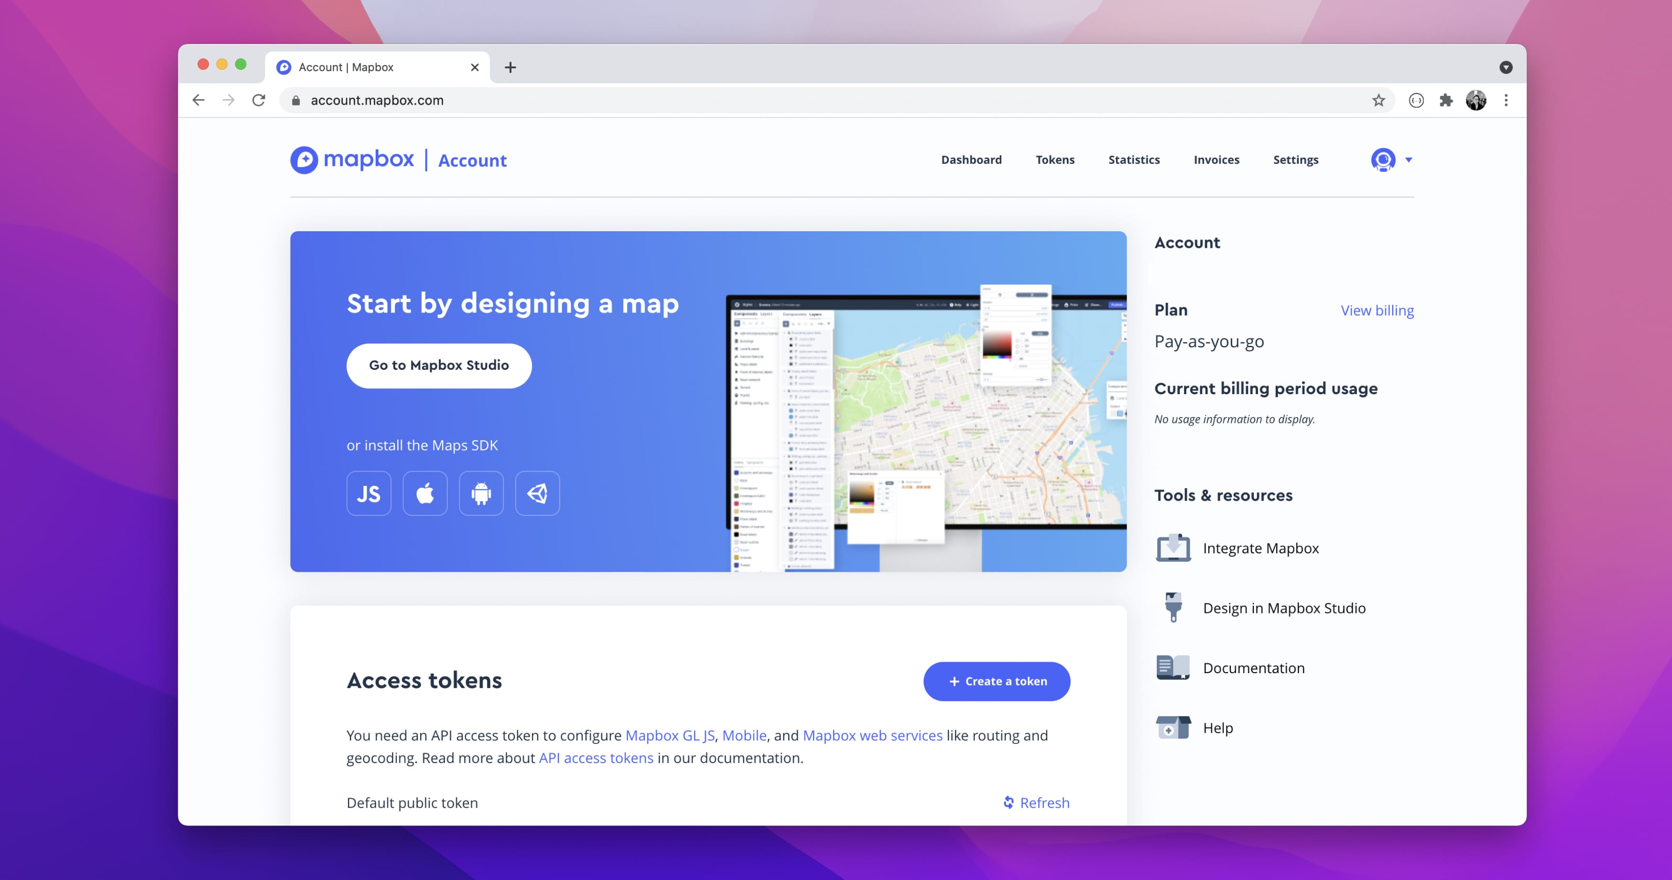Click the Mapbox Studio map preview image
The height and width of the screenshot is (880, 1672).
925,429
